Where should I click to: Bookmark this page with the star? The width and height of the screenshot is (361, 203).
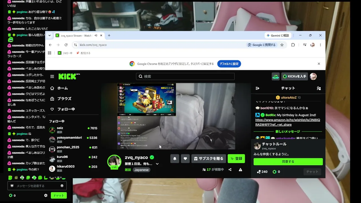pos(282,45)
